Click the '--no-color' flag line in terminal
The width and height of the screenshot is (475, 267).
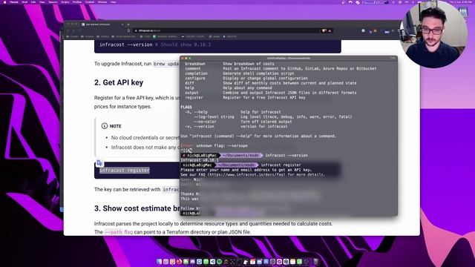point(243,122)
